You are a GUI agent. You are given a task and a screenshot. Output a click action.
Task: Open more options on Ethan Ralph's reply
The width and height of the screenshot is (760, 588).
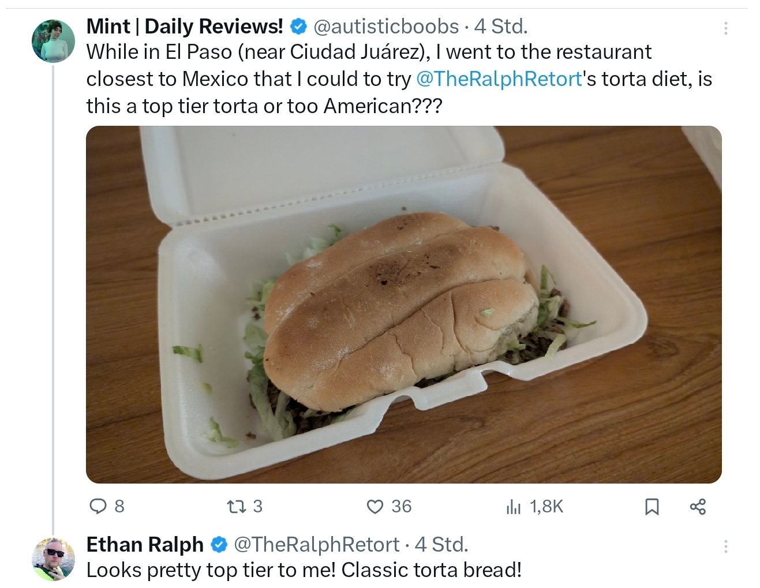(725, 546)
